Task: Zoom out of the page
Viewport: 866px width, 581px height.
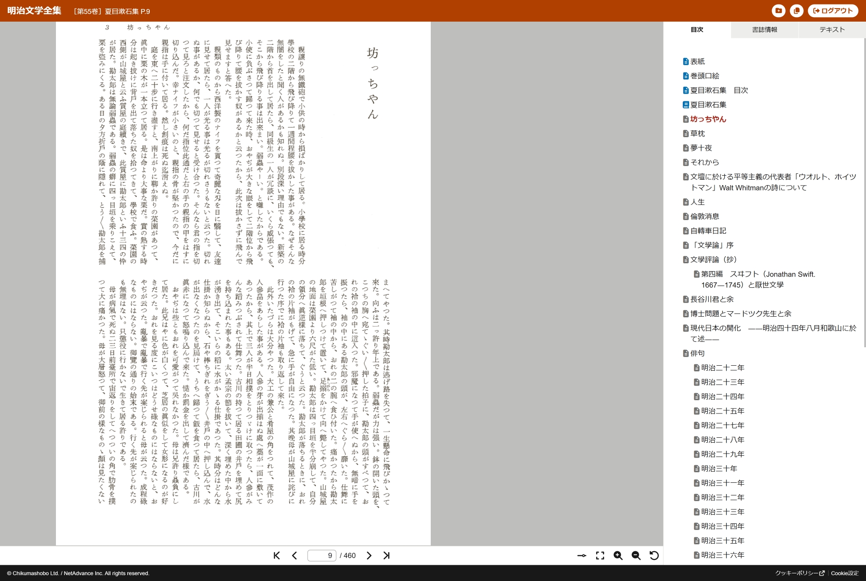Action: (x=636, y=555)
